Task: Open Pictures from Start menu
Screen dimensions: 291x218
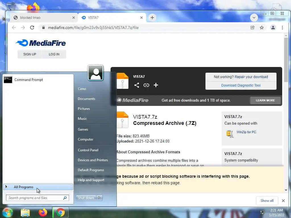Action: (x=84, y=109)
